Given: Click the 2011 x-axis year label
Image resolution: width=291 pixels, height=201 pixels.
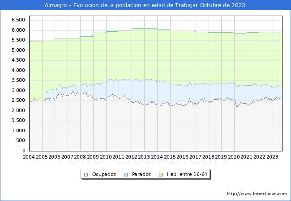Looking at the screenshot, I should pyautogui.click(x=118, y=157).
